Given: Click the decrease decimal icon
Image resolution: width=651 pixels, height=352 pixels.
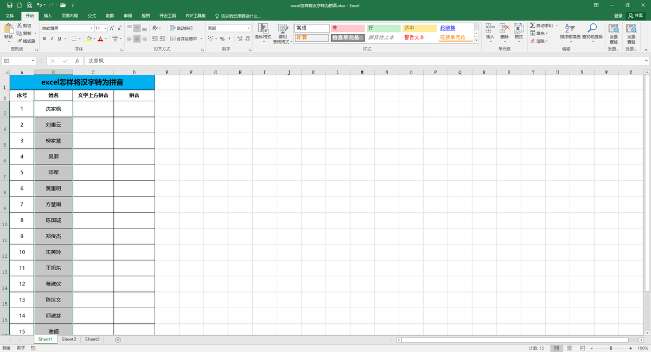Looking at the screenshot, I should [x=246, y=38].
